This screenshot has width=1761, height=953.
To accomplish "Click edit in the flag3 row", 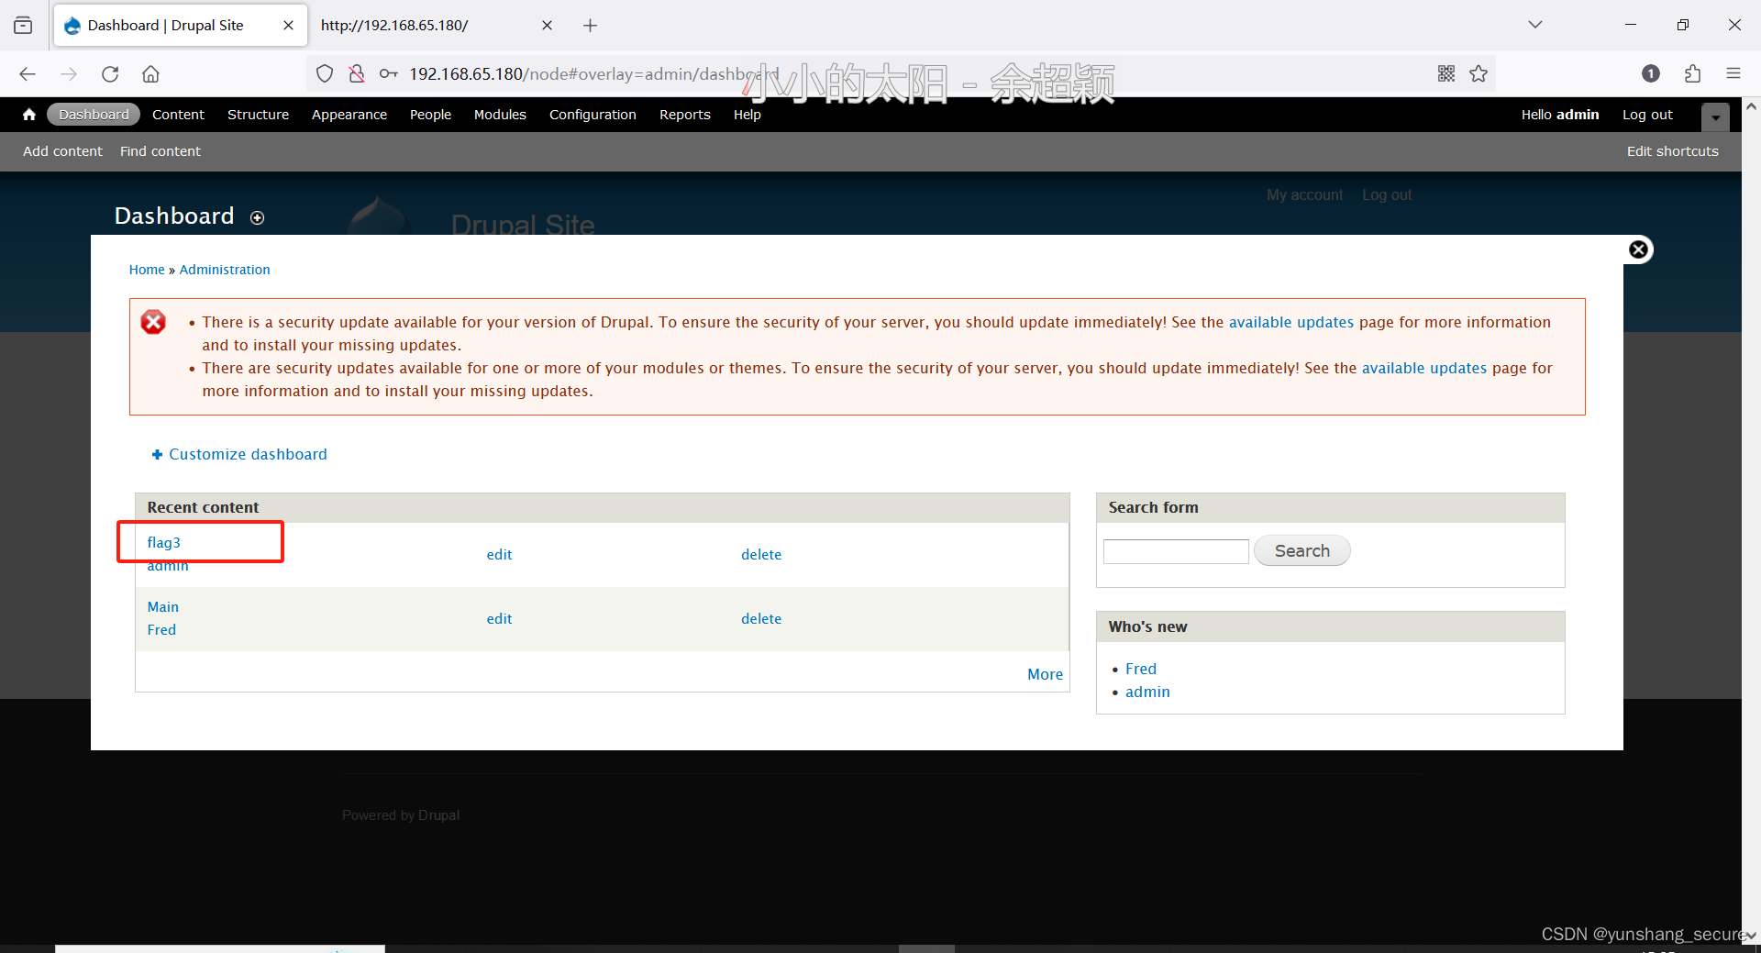I will (x=499, y=554).
